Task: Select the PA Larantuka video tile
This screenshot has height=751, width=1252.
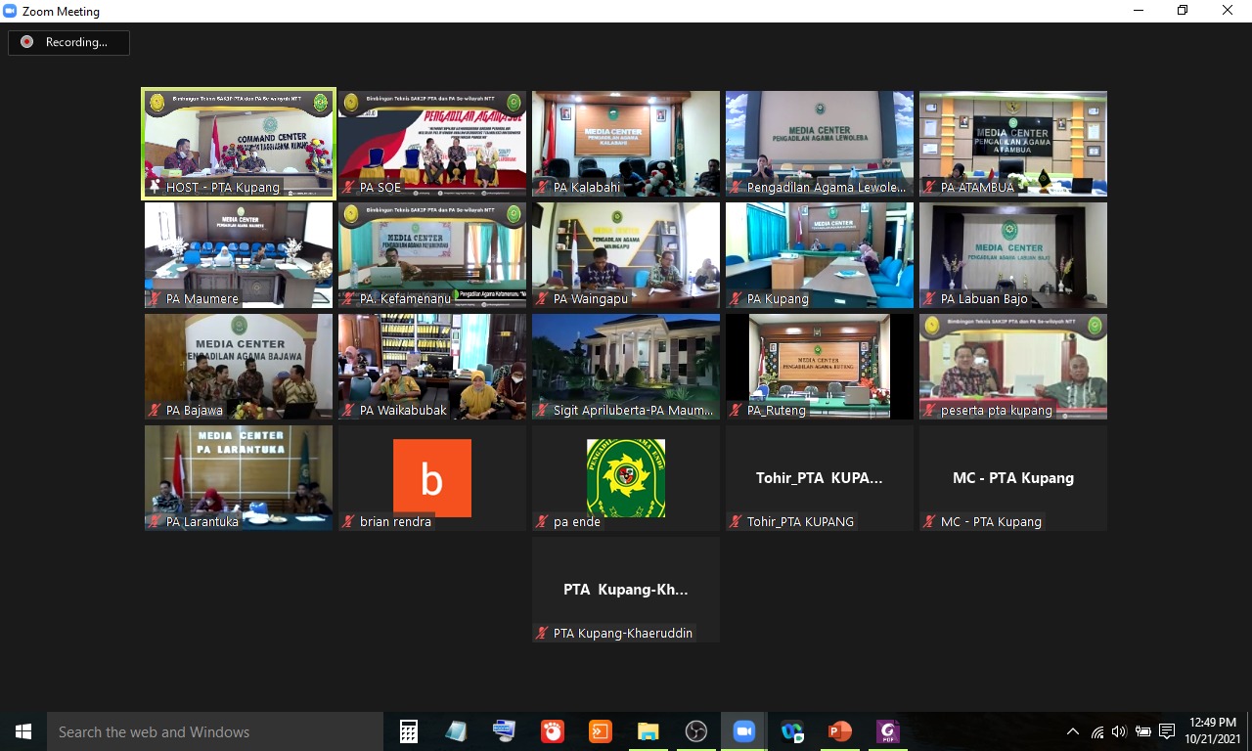Action: tap(239, 478)
